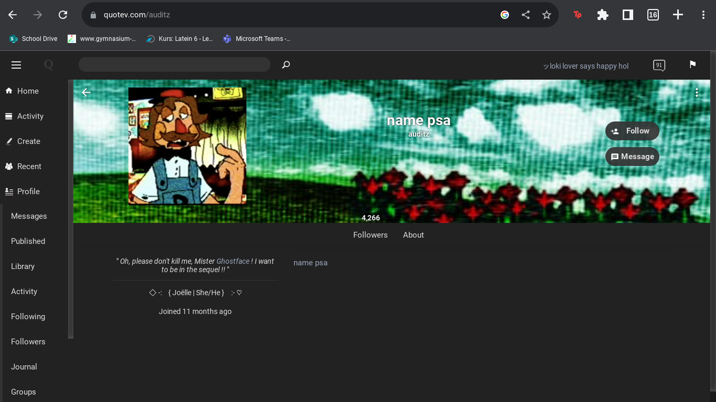Bookmark this page with the star
The width and height of the screenshot is (716, 402).
coord(547,15)
